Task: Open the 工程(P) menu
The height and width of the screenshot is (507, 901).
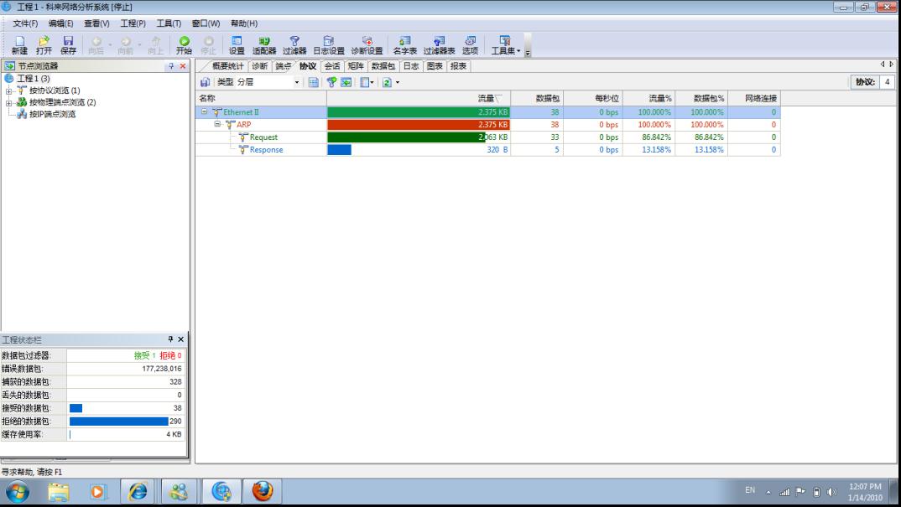Action: 133,23
